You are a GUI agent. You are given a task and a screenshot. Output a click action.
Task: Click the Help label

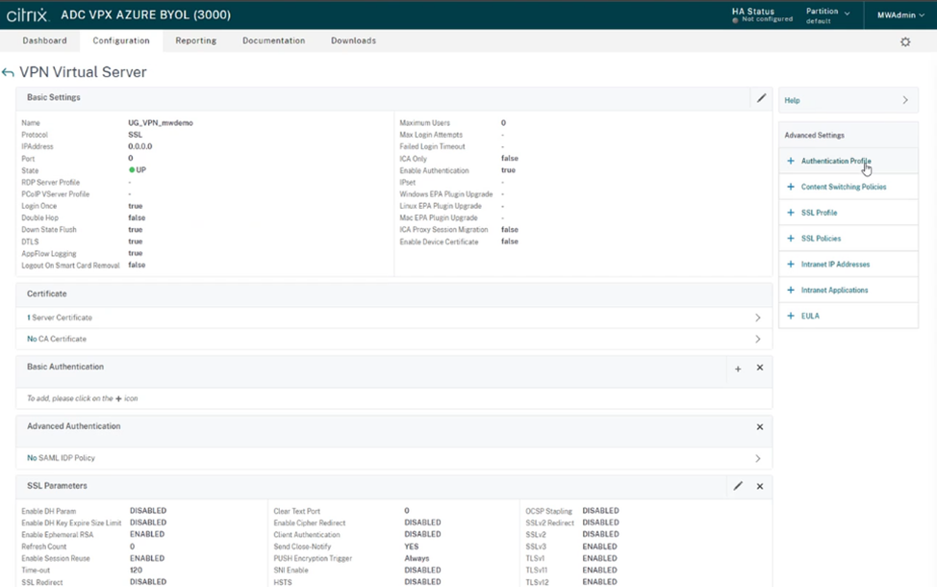coord(792,100)
